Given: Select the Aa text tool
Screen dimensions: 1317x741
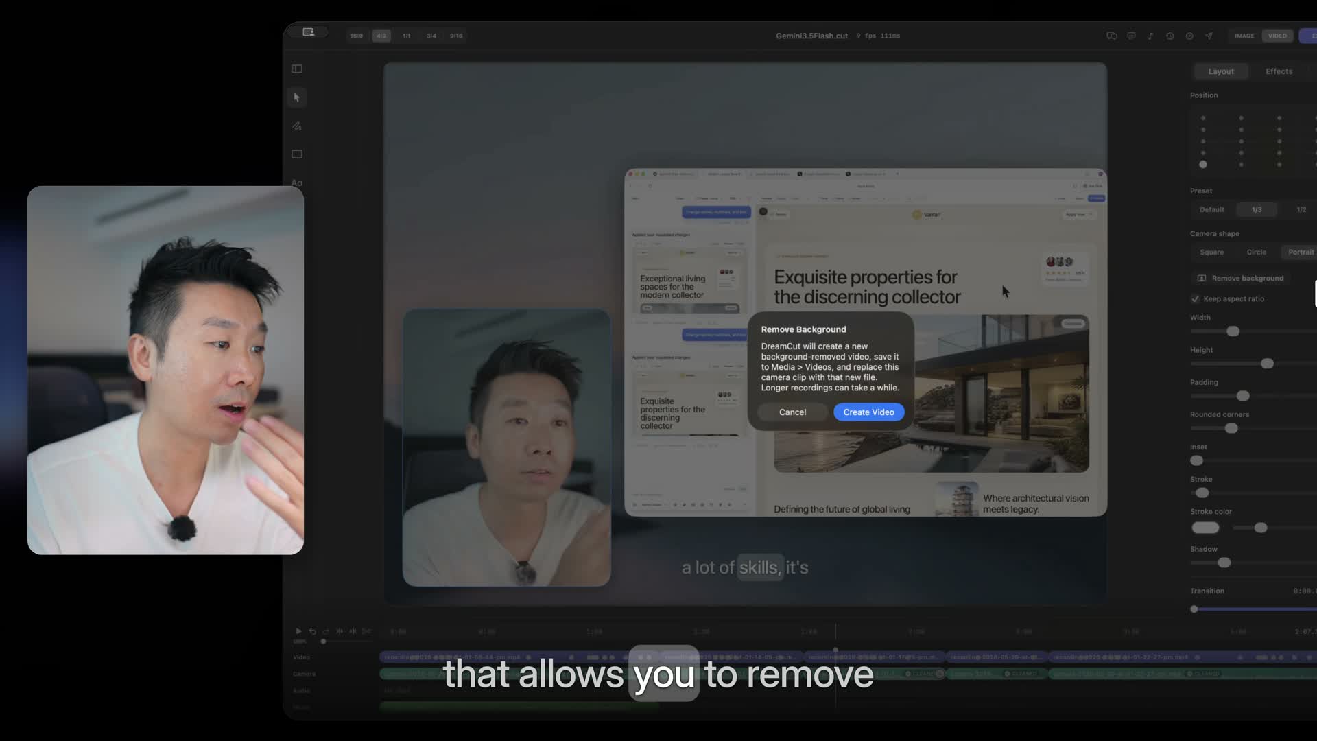Looking at the screenshot, I should click(297, 183).
